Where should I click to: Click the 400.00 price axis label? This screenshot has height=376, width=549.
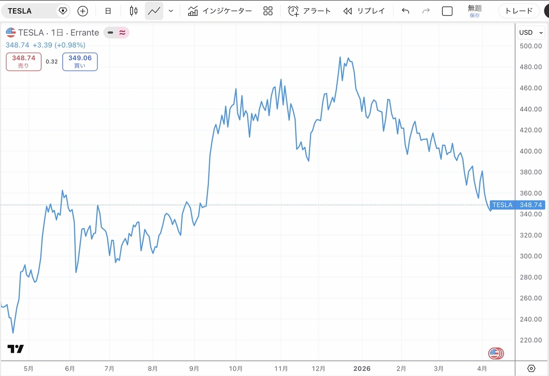point(531,151)
